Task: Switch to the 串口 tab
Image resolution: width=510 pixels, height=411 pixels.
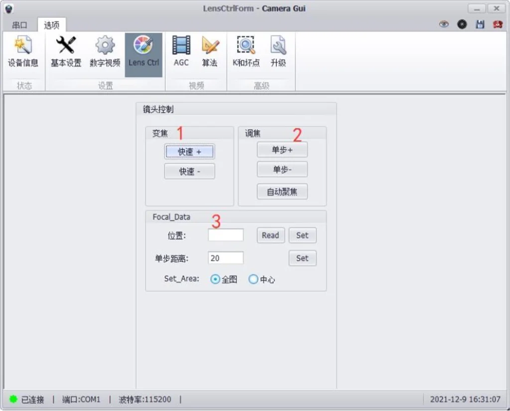Action: [19, 25]
